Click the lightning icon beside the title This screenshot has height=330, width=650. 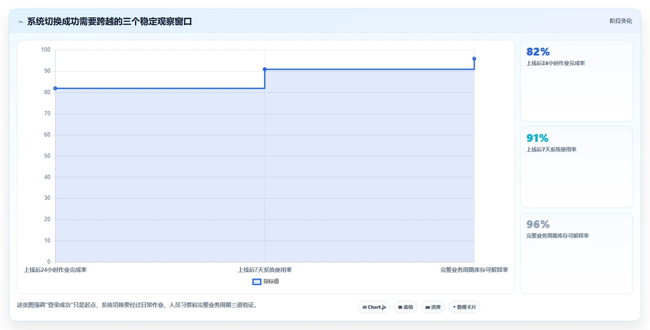tap(20, 22)
